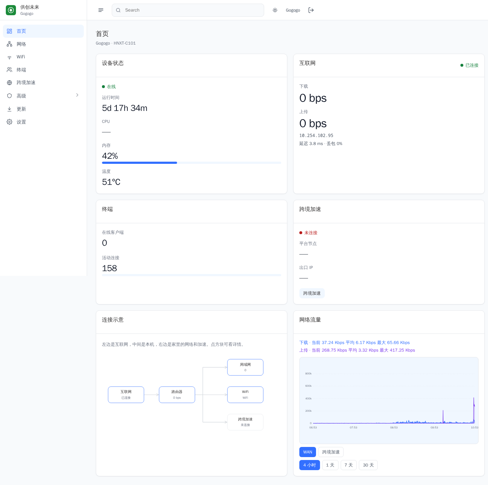Click the 路由器 node in the connection diagram
This screenshot has height=485, width=488.
pos(177,395)
